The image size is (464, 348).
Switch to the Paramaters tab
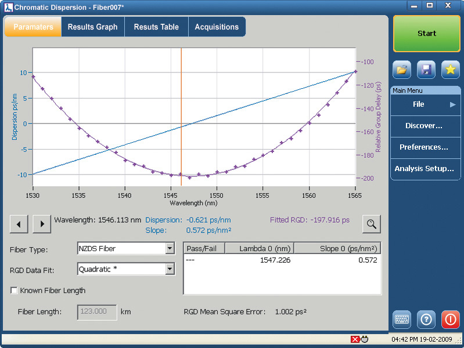33,27
